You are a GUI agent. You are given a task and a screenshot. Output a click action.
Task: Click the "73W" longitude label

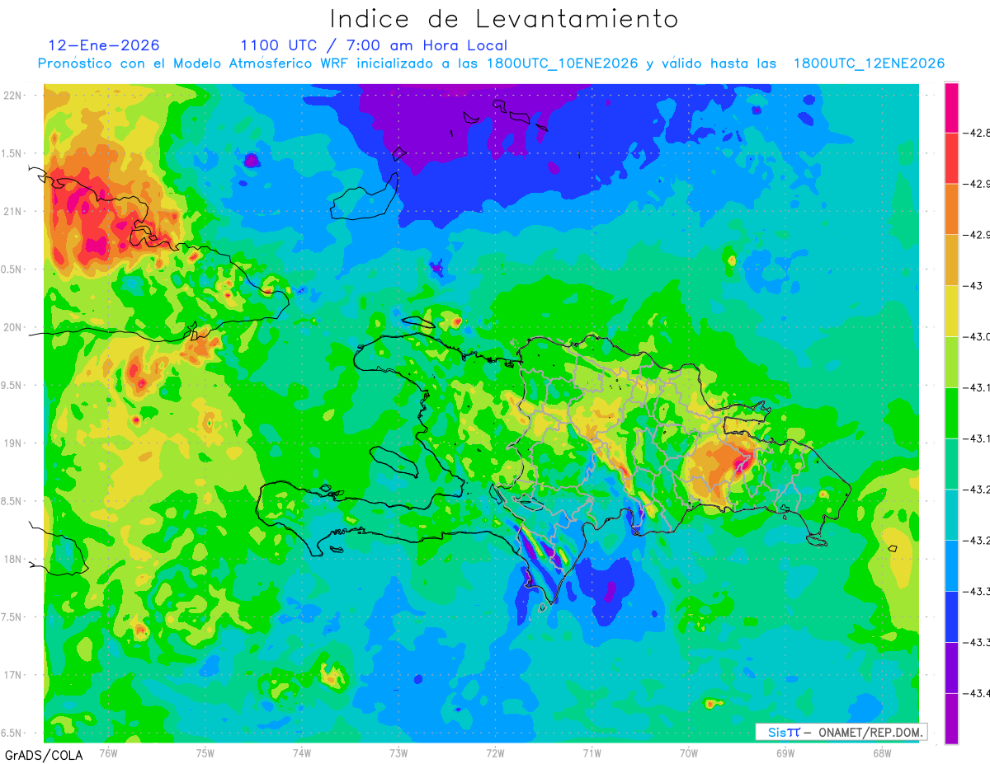click(x=398, y=753)
